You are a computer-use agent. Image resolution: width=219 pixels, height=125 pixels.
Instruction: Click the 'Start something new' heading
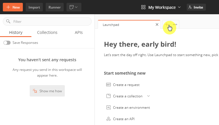(x=125, y=73)
